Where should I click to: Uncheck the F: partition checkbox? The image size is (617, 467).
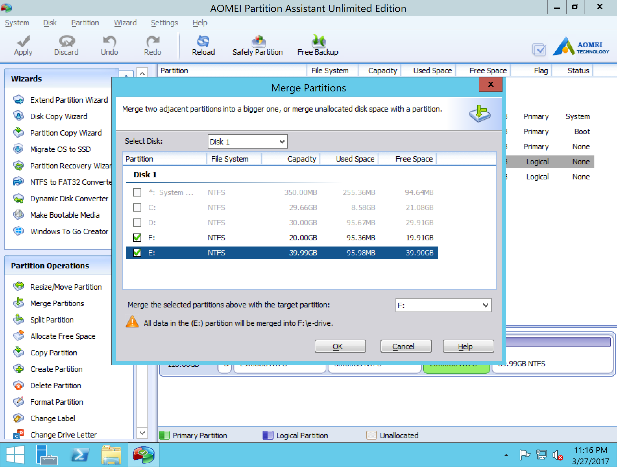point(137,238)
